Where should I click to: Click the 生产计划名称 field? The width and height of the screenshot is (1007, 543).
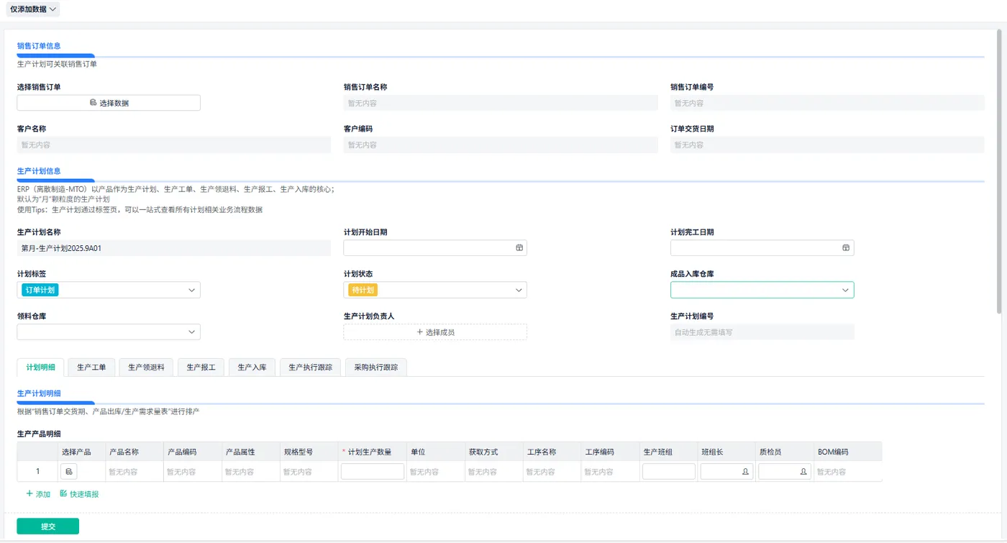174,247
